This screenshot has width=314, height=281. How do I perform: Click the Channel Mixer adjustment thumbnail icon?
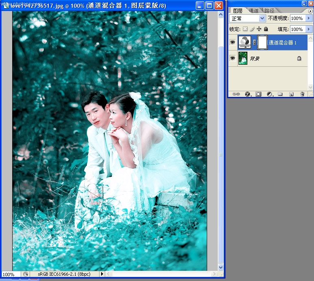(x=245, y=42)
